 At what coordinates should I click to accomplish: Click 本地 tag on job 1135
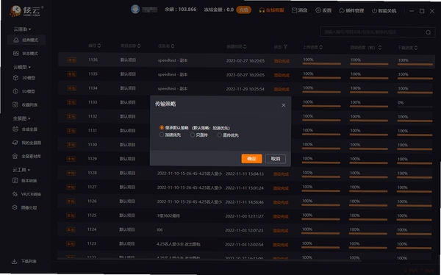coord(71,74)
